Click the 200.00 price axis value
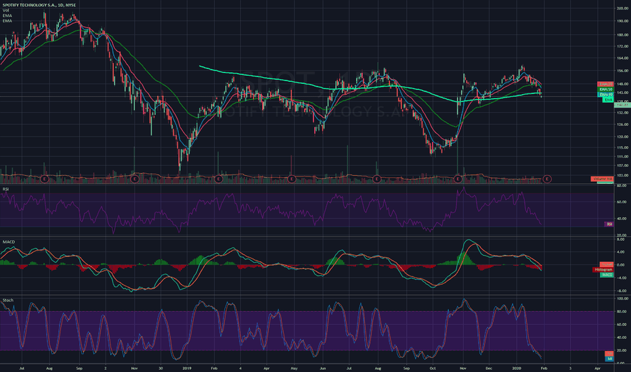The width and height of the screenshot is (631, 372). pos(623,8)
